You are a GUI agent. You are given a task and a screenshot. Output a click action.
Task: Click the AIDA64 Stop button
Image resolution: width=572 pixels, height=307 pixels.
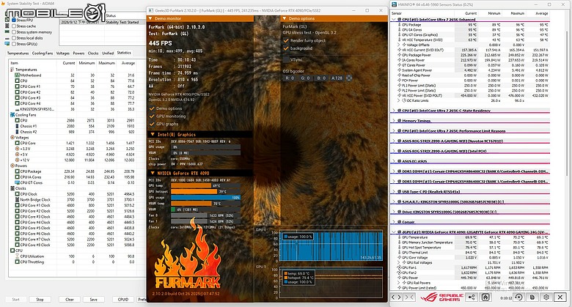pos(40,300)
